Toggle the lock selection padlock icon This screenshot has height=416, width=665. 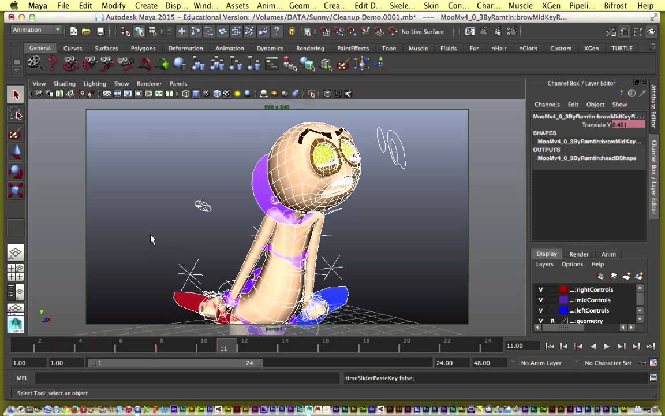(x=292, y=31)
